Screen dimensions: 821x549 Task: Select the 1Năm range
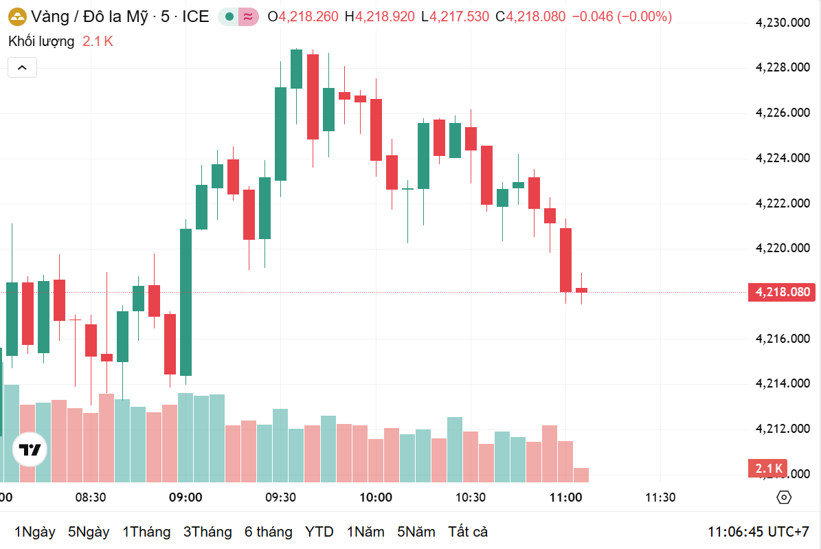[365, 532]
